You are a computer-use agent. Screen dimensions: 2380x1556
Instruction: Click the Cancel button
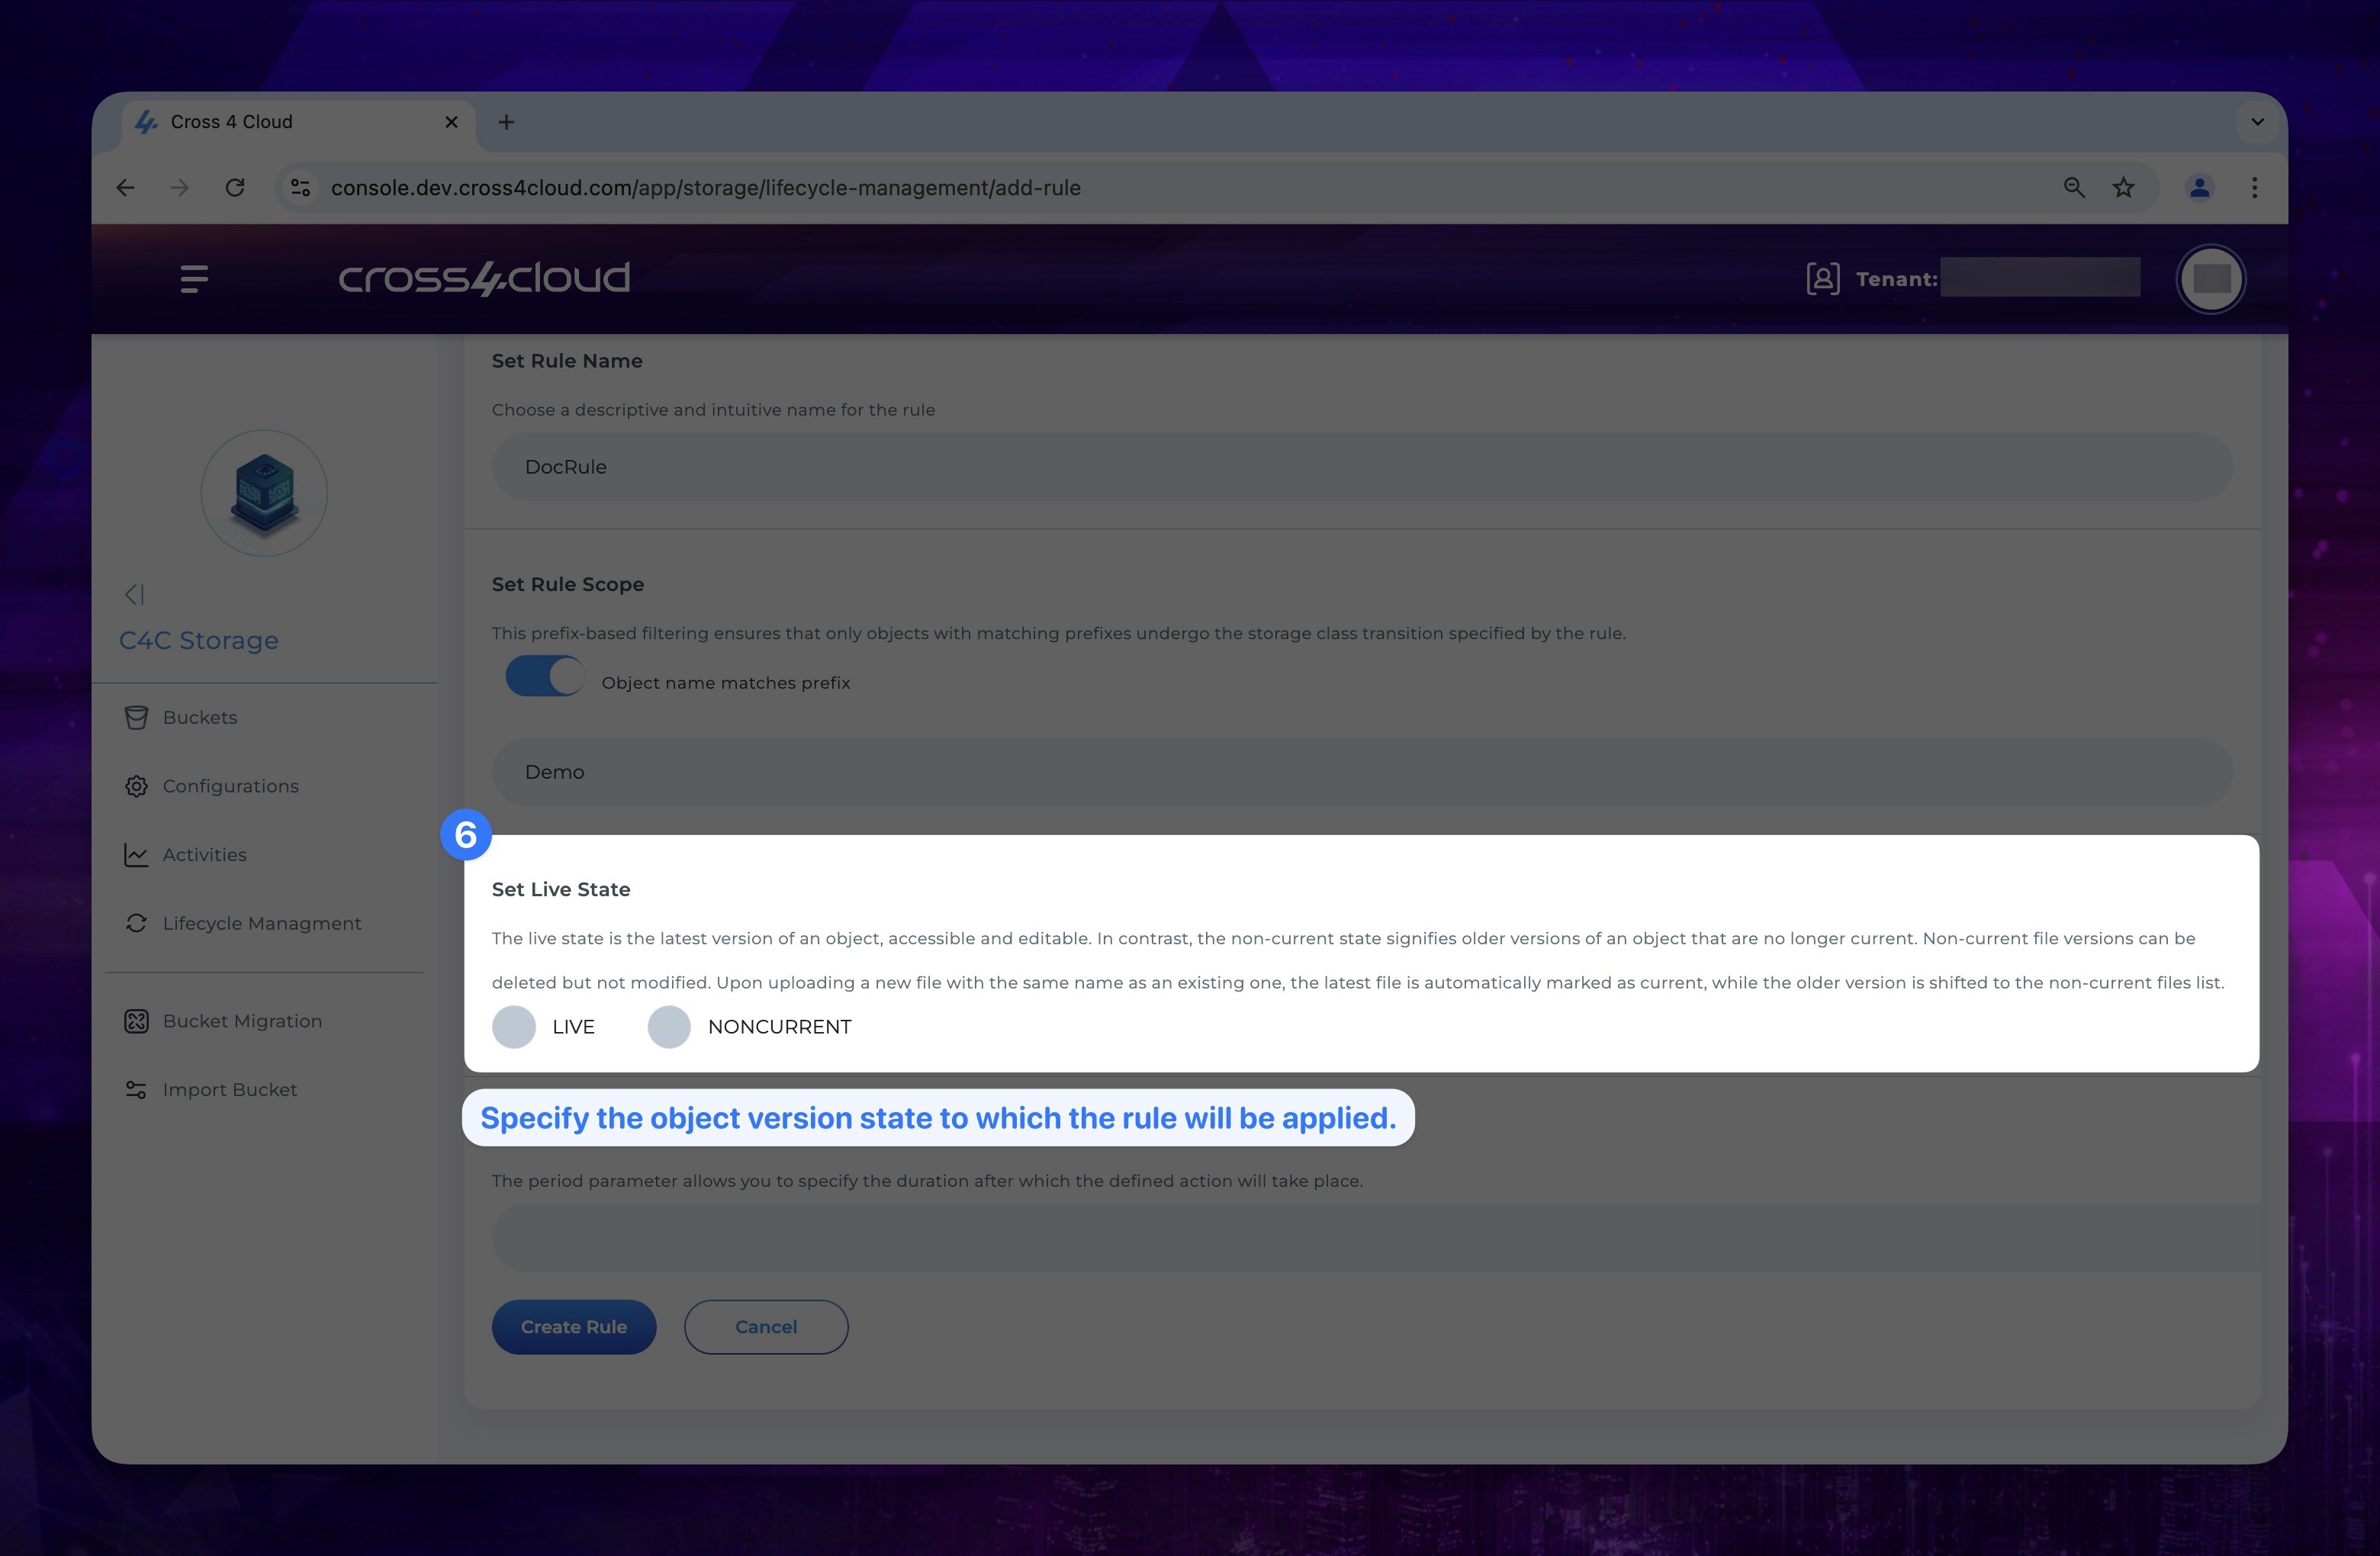(766, 1326)
